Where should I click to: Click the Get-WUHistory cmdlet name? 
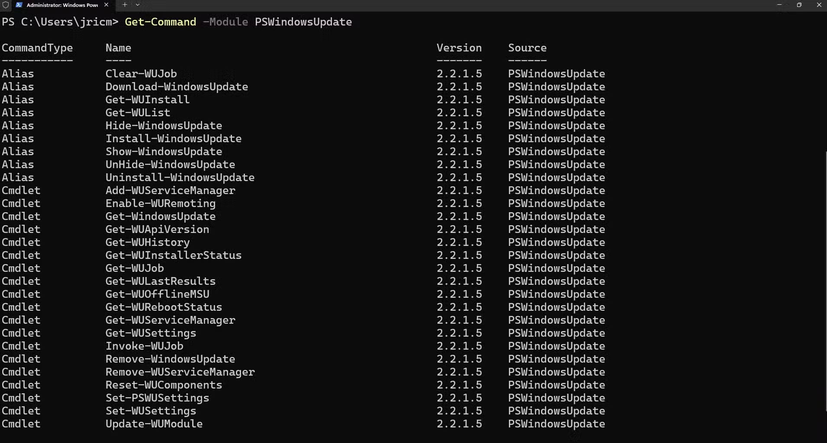(147, 242)
